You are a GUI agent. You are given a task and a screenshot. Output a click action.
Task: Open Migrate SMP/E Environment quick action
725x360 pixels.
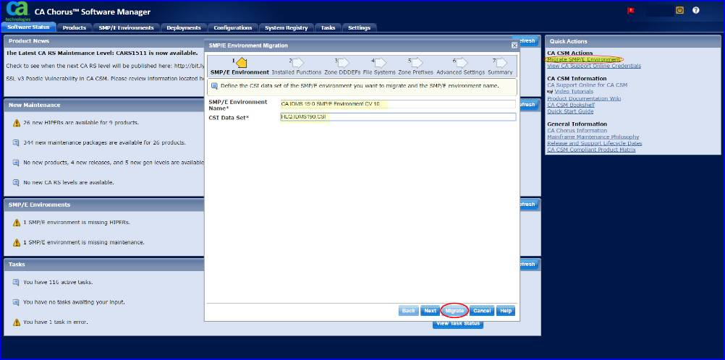[x=583, y=59]
